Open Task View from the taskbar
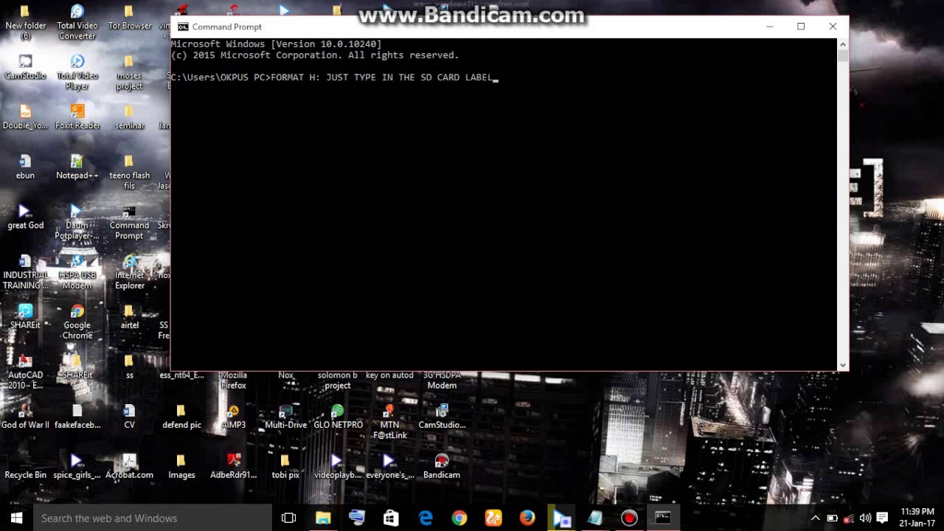The height and width of the screenshot is (531, 944). pyautogui.click(x=289, y=518)
